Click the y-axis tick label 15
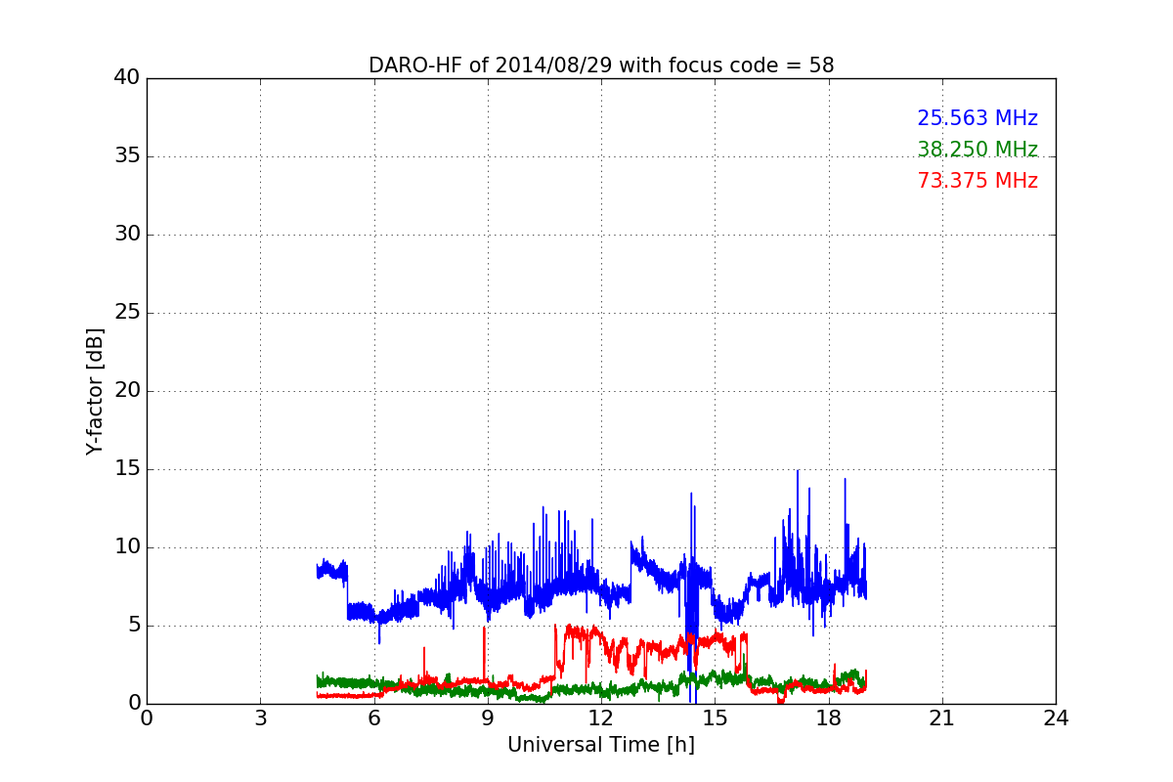This screenshot has height=782, width=1173. coord(127,469)
